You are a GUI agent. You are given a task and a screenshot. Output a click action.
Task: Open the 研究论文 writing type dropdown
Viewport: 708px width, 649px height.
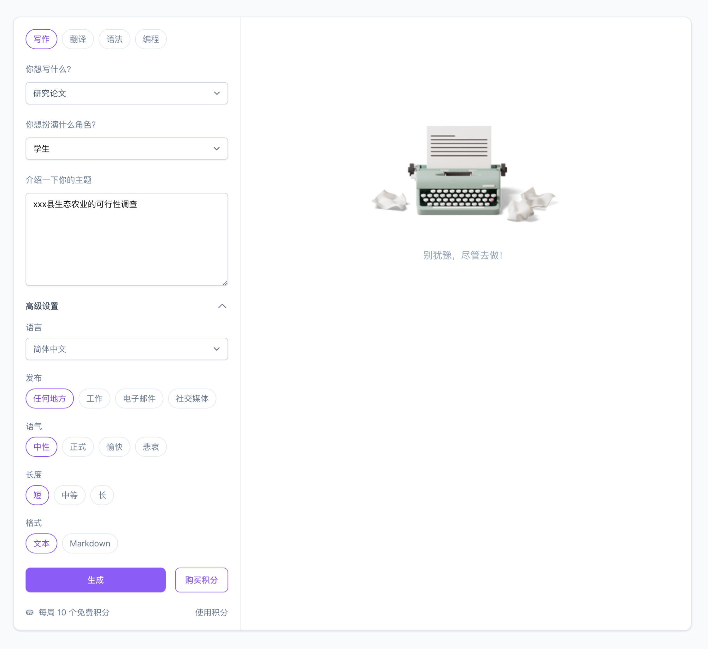tap(127, 93)
